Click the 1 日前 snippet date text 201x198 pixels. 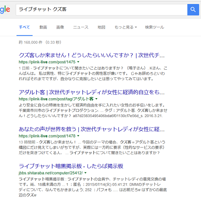(x=24, y=68)
